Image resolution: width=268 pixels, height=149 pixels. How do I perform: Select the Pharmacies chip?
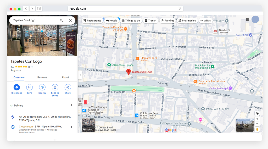pyautogui.click(x=187, y=21)
